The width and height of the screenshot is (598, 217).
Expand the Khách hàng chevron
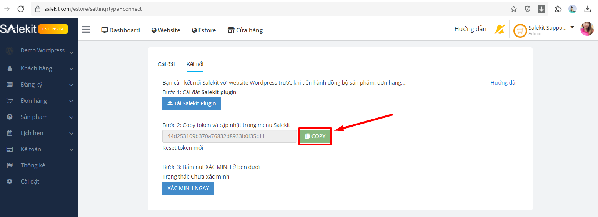[x=71, y=69]
